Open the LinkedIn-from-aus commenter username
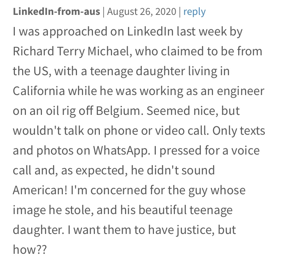This screenshot has height=266, width=285. (56, 11)
